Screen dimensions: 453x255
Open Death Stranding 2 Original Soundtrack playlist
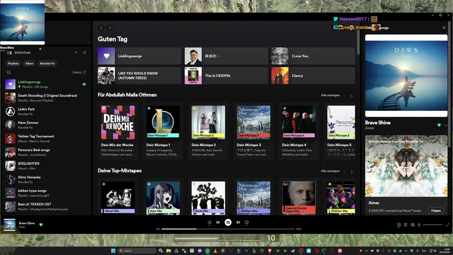46,98
